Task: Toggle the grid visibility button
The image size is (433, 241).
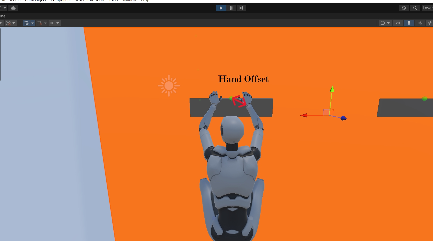Action: [27, 23]
